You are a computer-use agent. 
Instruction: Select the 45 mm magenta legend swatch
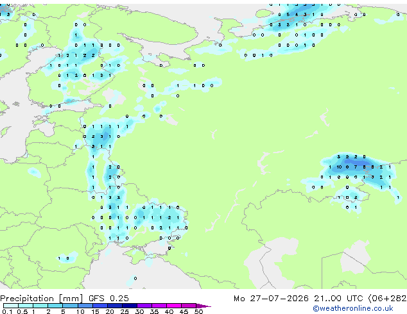click(x=189, y=306)
